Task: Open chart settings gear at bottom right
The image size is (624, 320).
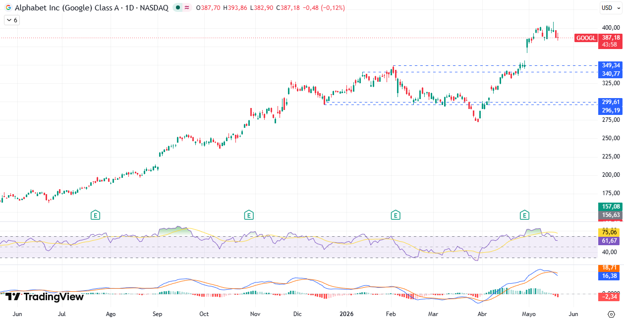Action: point(611,314)
